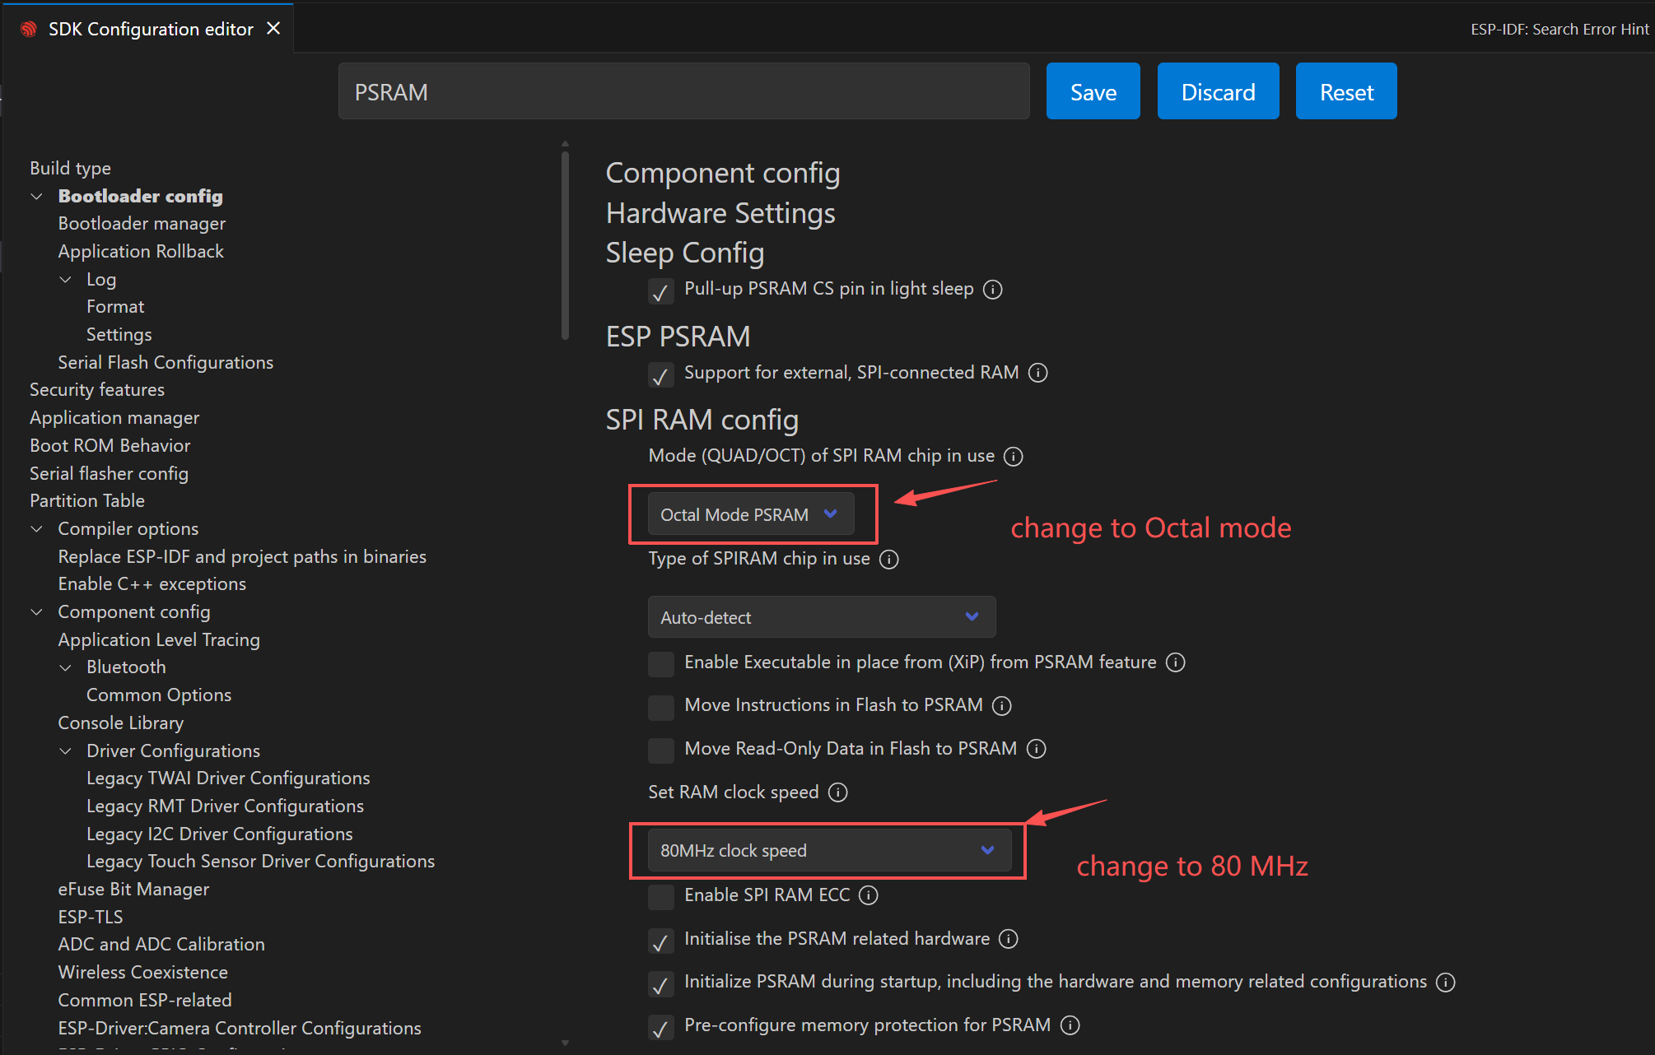Click info icon beside Set RAM clock speed
The height and width of the screenshot is (1055, 1655).
tap(838, 792)
